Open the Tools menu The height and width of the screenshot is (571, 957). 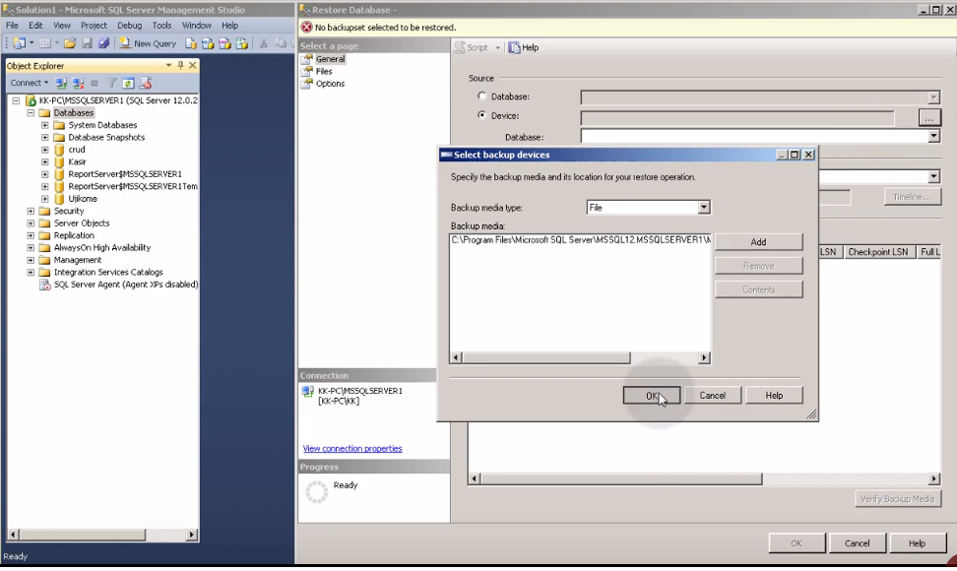(161, 26)
